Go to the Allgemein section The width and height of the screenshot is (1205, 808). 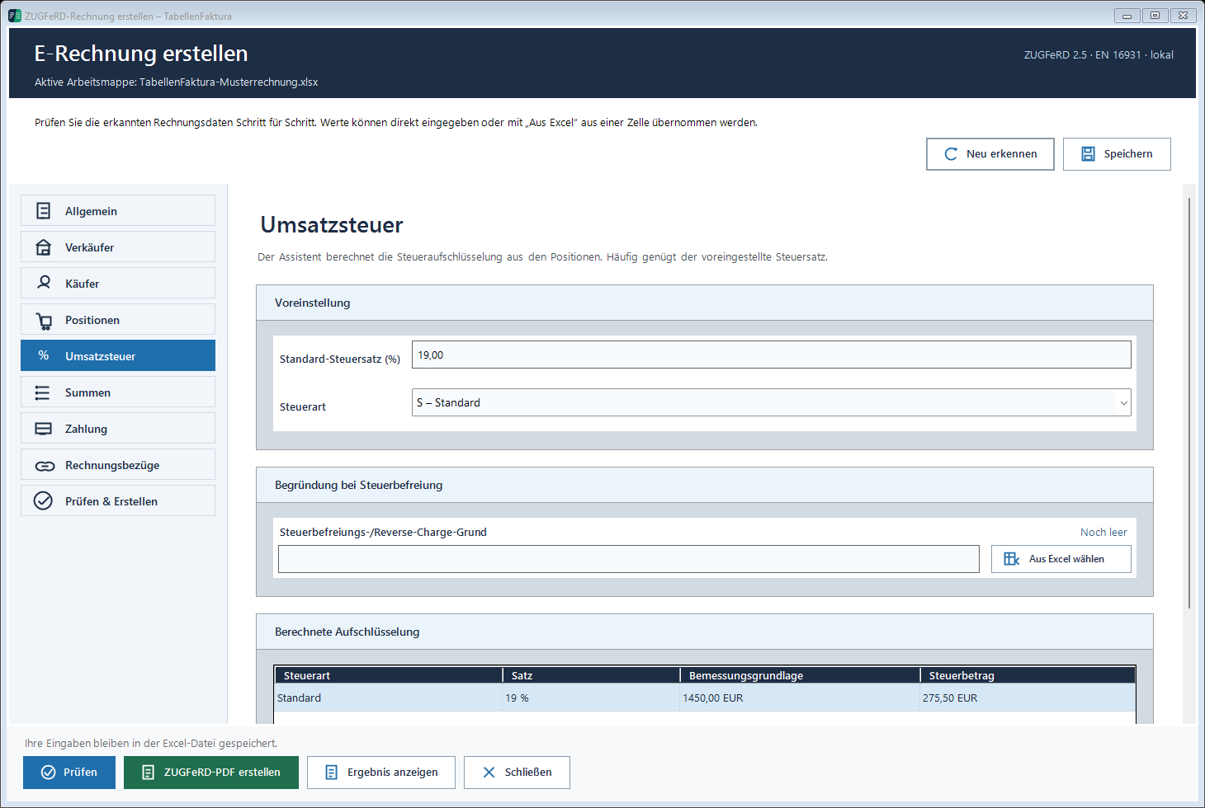pyautogui.click(x=118, y=210)
